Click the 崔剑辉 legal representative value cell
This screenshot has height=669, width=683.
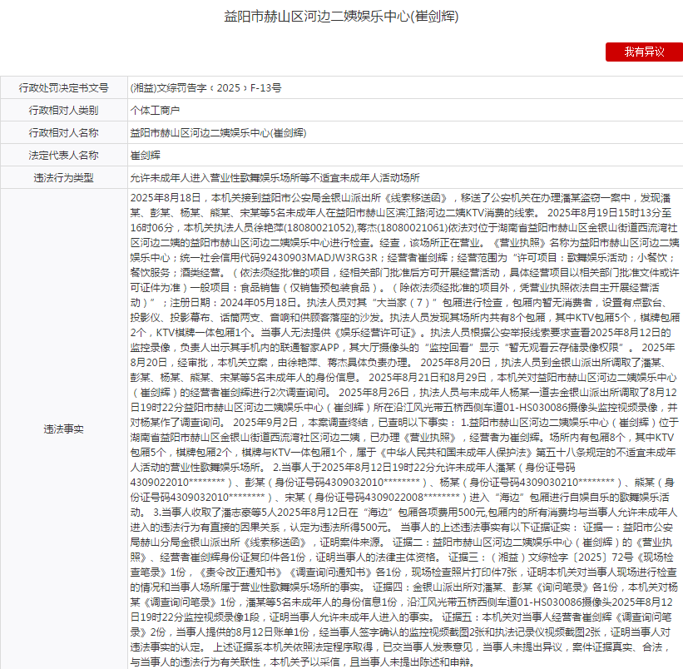click(145, 155)
